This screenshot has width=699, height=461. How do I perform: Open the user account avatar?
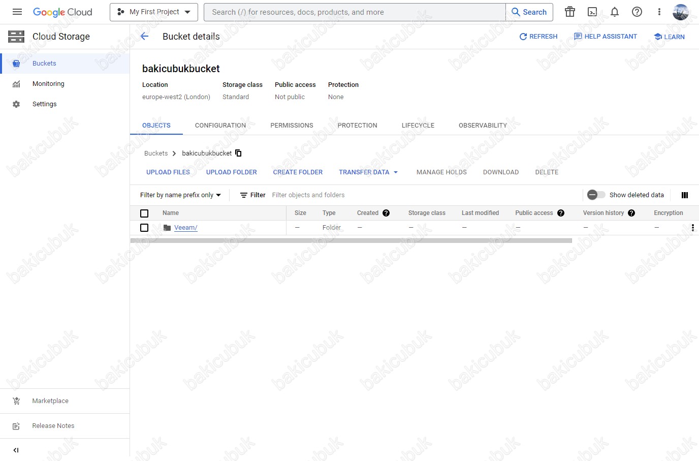[x=681, y=12]
